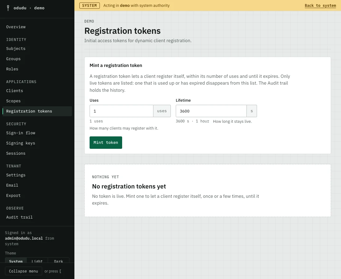Click the '1 uses' hint text
The height and width of the screenshot is (279, 341).
click(x=96, y=121)
